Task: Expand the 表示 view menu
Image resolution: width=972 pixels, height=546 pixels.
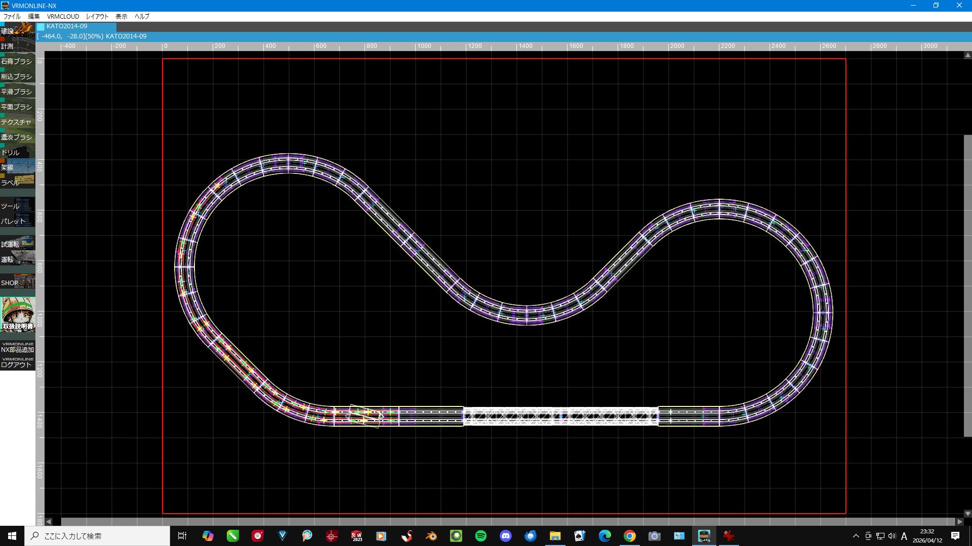Action: [x=121, y=16]
